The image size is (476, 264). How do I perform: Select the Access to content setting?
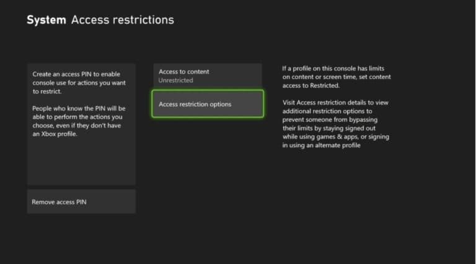tap(207, 75)
